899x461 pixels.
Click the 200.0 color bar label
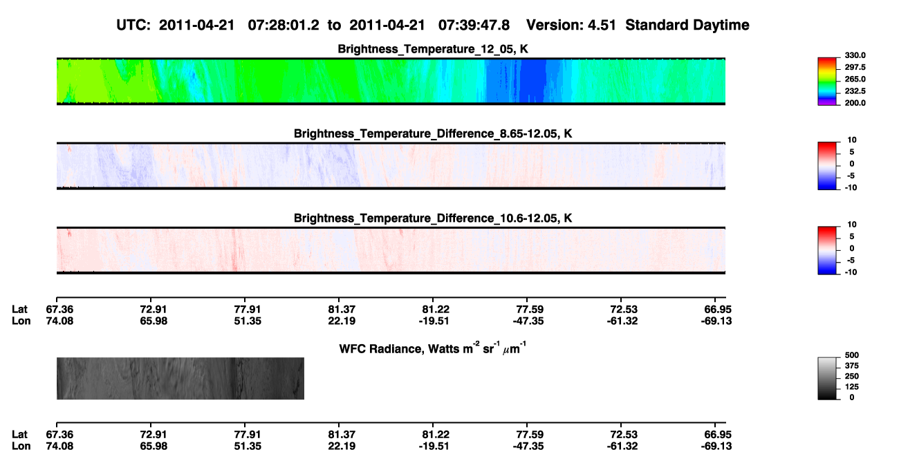pyautogui.click(x=855, y=103)
